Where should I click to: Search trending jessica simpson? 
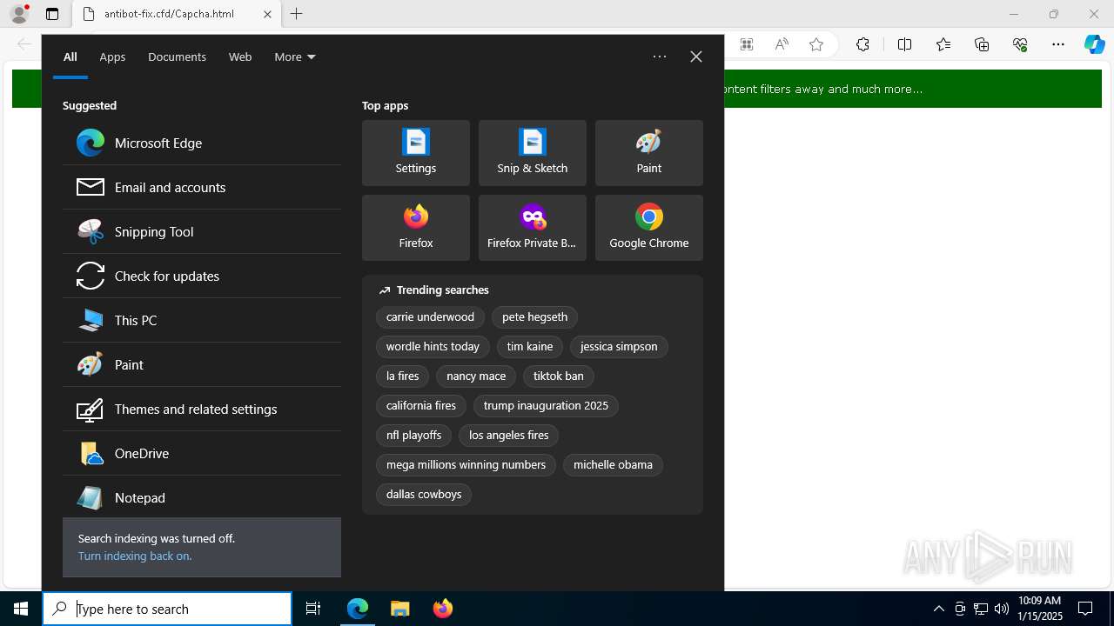pyautogui.click(x=619, y=346)
